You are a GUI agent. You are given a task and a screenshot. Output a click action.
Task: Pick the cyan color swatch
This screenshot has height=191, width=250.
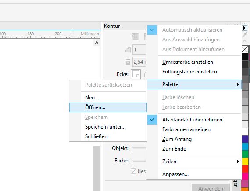[x=245, y=147]
